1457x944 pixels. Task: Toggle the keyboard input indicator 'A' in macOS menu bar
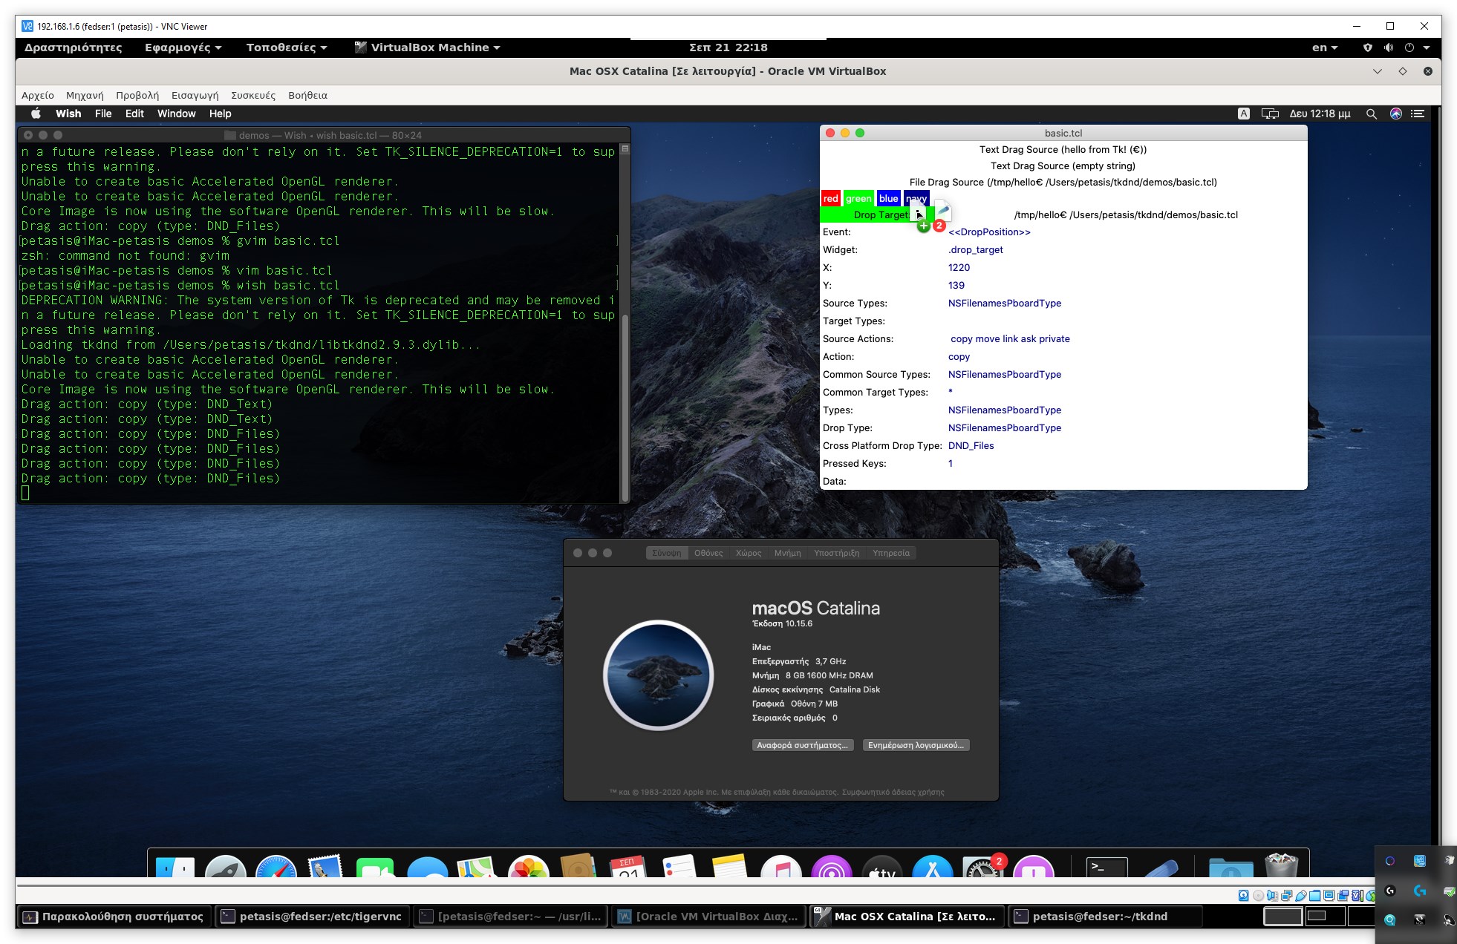[x=1242, y=114]
